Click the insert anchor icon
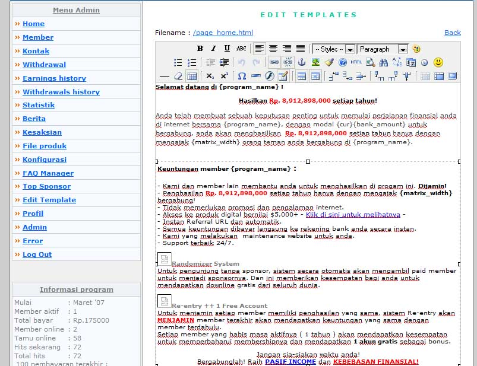Screen dimensions: 477x366 pyautogui.click(x=302, y=62)
